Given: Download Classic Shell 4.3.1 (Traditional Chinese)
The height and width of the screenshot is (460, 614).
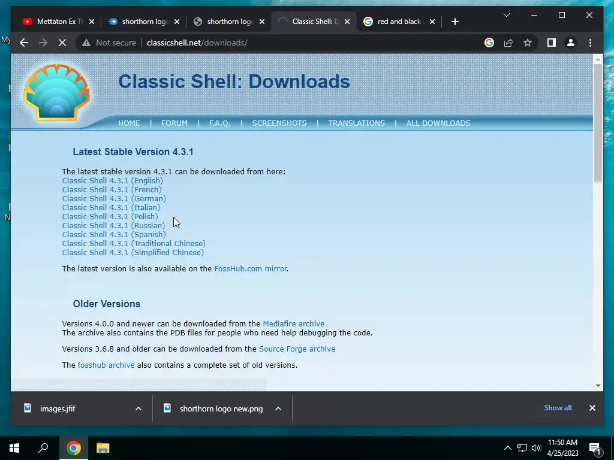Looking at the screenshot, I should [x=134, y=243].
